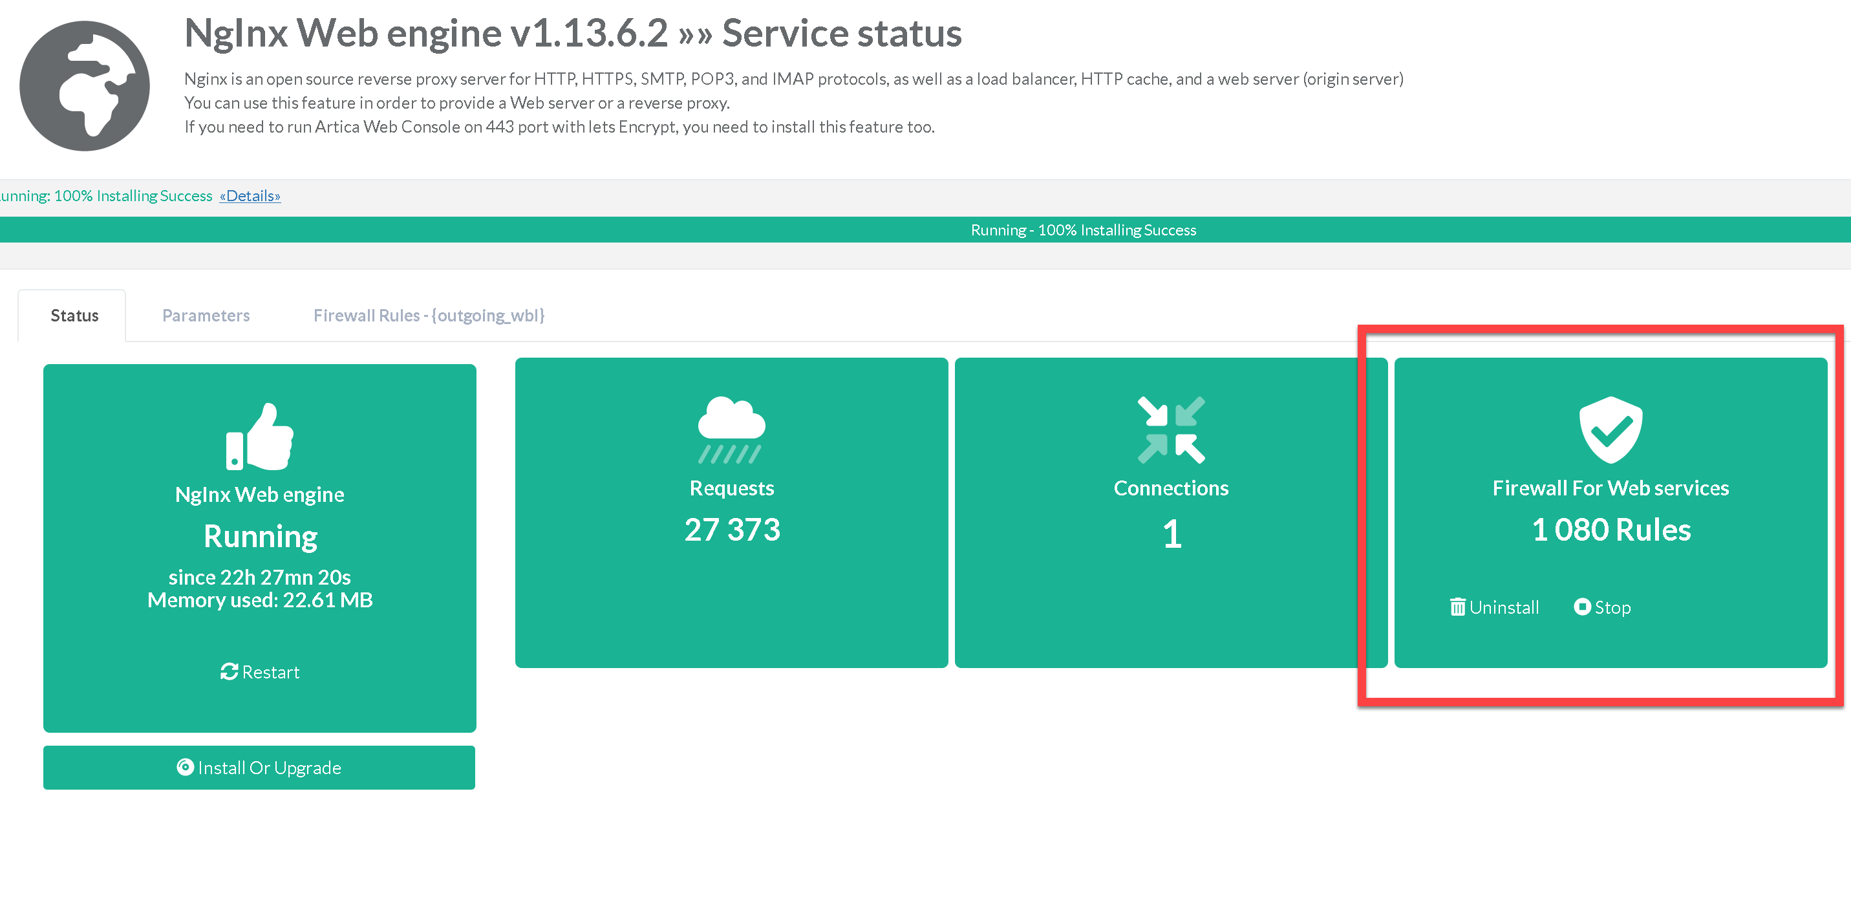Click the 1 080 Rules count
This screenshot has width=1851, height=897.
click(1610, 530)
